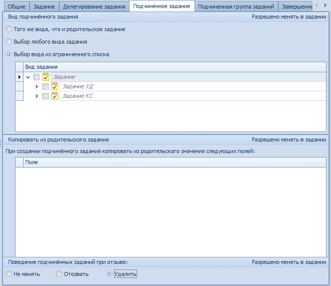This screenshot has height=286, width=331.
Task: Open the Подчиненная группа заданий tab
Action: tap(236, 7)
